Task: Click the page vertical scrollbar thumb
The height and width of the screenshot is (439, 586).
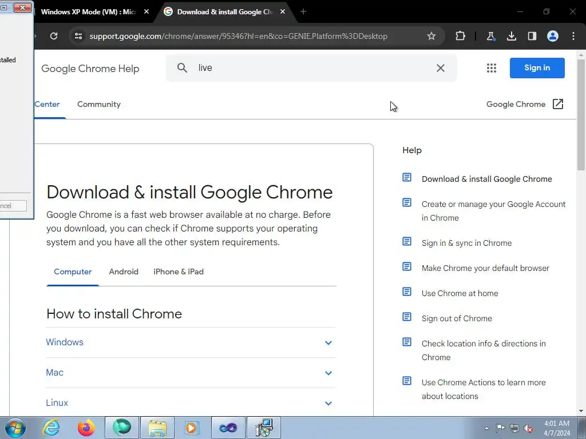Action: [x=581, y=114]
